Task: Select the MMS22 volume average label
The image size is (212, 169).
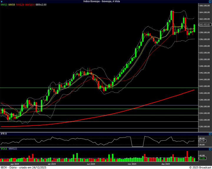Action: click(13, 149)
